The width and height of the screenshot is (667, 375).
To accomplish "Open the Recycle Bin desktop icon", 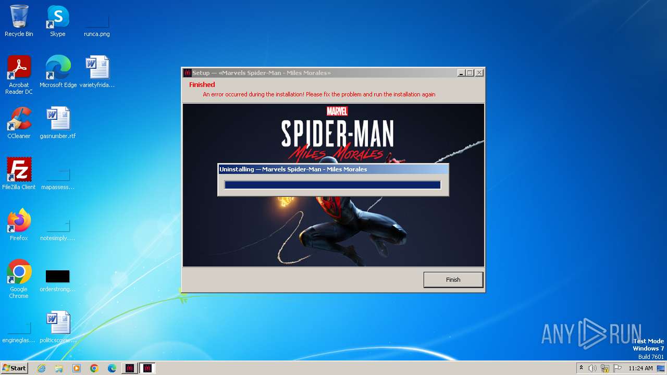I will coord(19,21).
